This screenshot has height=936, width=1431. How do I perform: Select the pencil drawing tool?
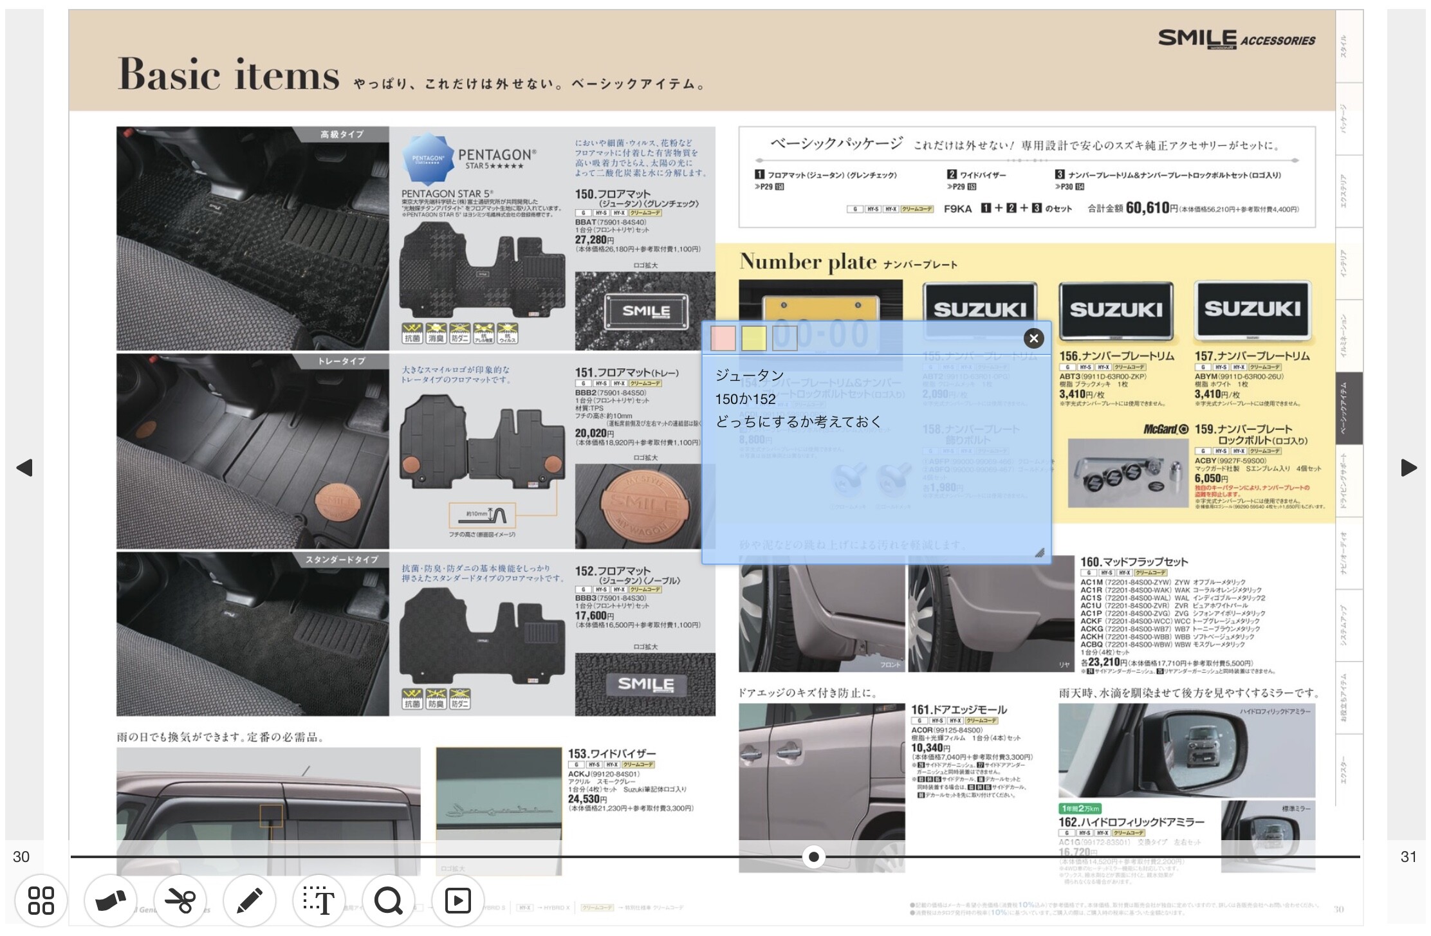coord(250,900)
